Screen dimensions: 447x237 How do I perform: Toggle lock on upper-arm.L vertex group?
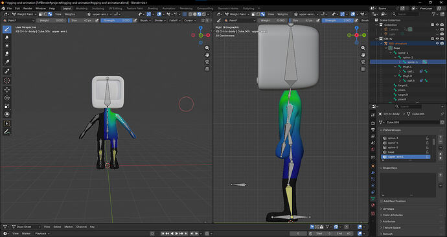click(428, 157)
